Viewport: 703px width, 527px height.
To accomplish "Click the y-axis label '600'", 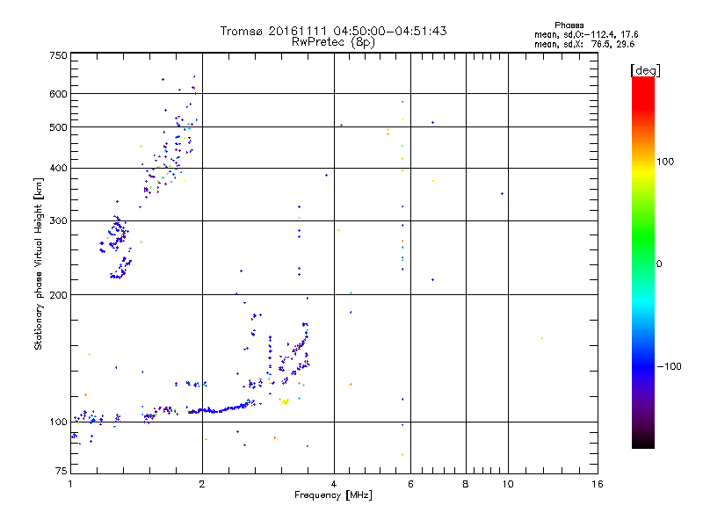I will pyautogui.click(x=58, y=94).
